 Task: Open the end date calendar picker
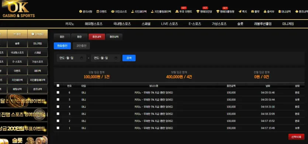pyautogui.click(x=116, y=58)
